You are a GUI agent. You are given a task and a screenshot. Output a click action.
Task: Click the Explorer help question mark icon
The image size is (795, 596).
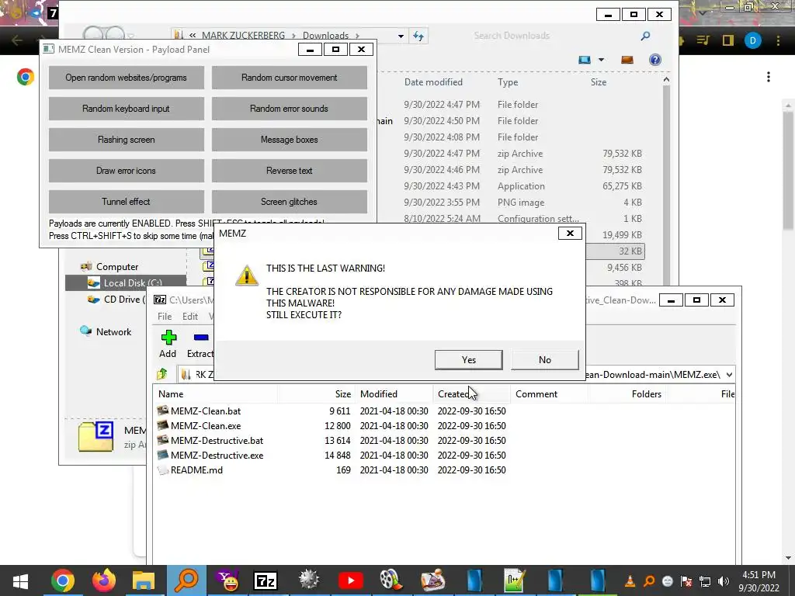pos(655,60)
